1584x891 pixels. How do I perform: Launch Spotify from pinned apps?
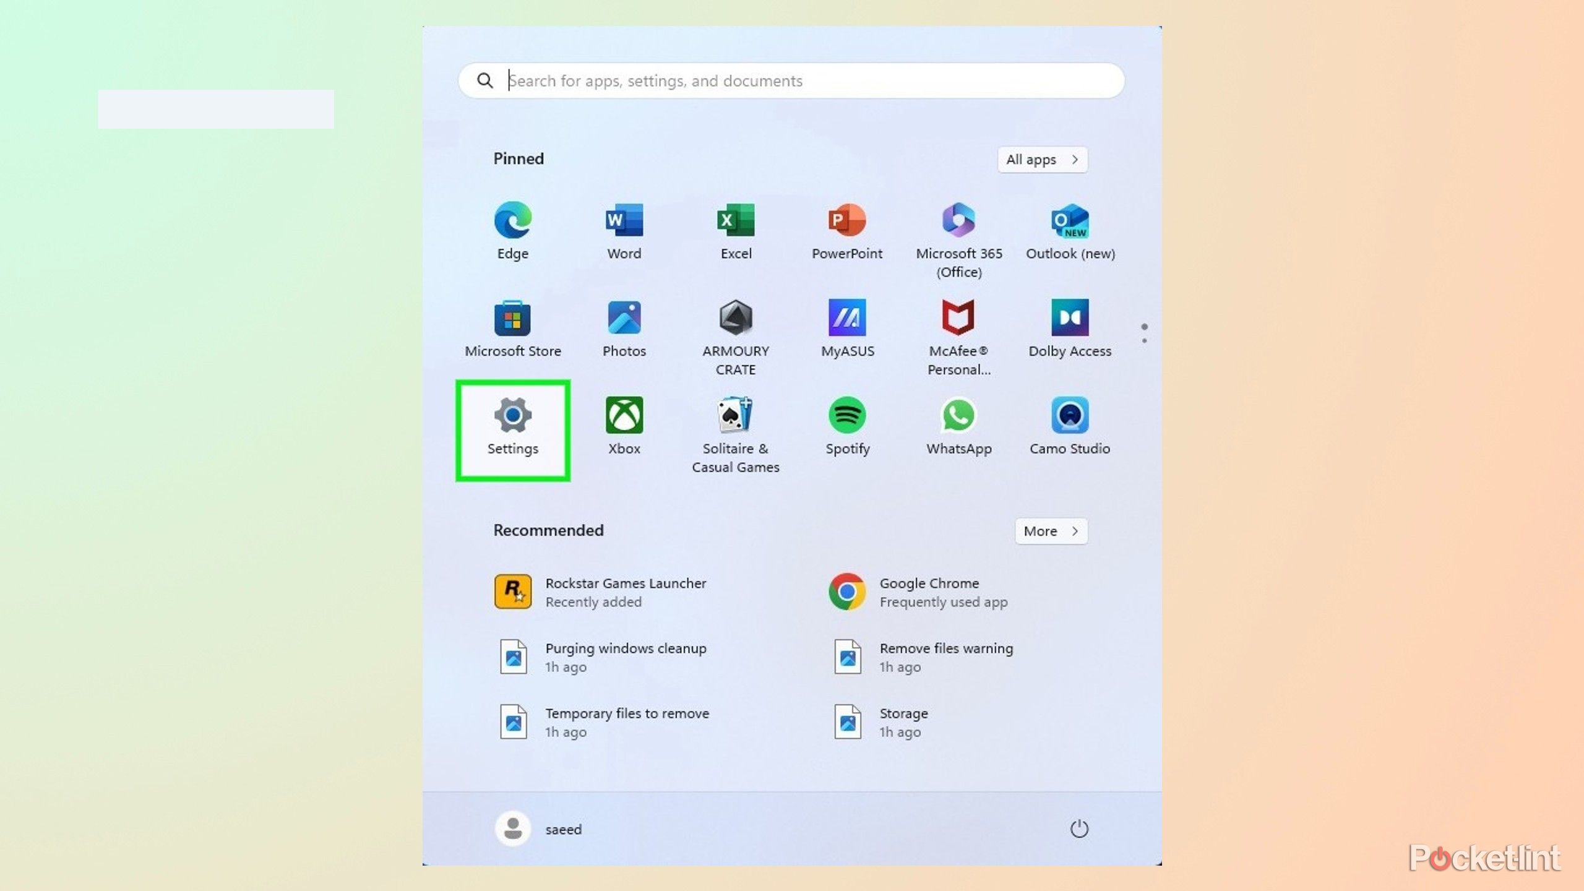tap(847, 426)
